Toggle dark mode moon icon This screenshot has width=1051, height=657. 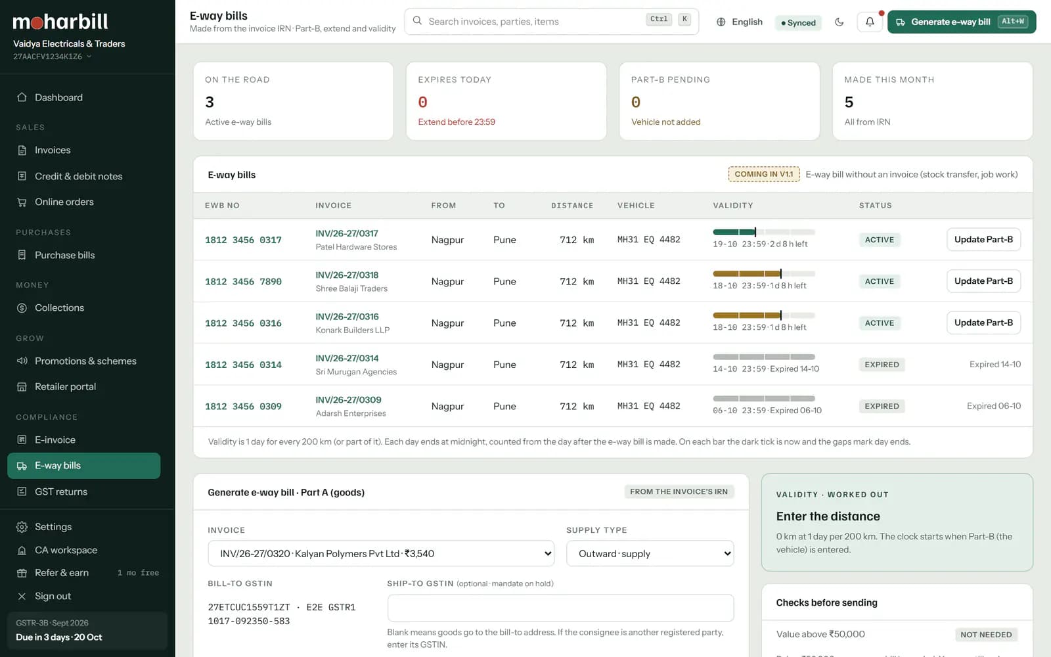tap(839, 22)
